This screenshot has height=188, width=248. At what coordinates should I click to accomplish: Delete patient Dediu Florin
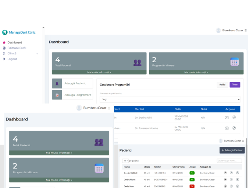coord(237,179)
